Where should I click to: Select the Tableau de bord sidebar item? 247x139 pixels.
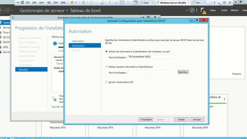pyautogui.click(x=5, y=23)
